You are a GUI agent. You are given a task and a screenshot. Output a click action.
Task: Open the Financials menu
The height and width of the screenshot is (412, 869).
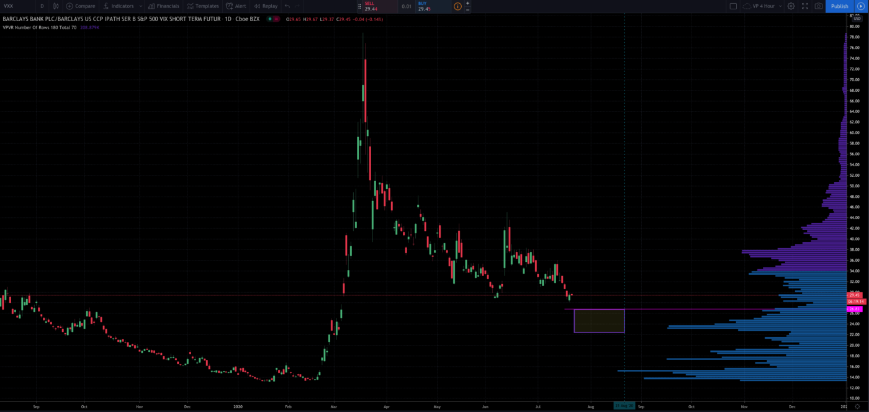[x=164, y=6]
